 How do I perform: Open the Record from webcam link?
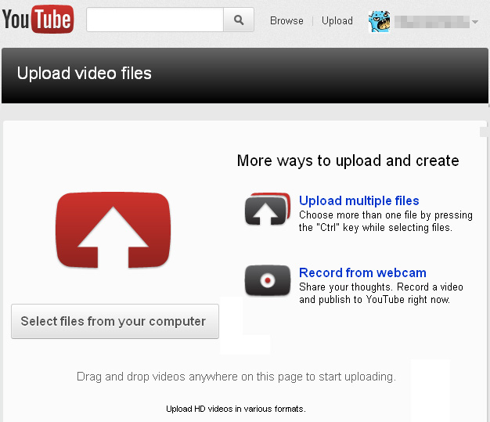(x=362, y=273)
